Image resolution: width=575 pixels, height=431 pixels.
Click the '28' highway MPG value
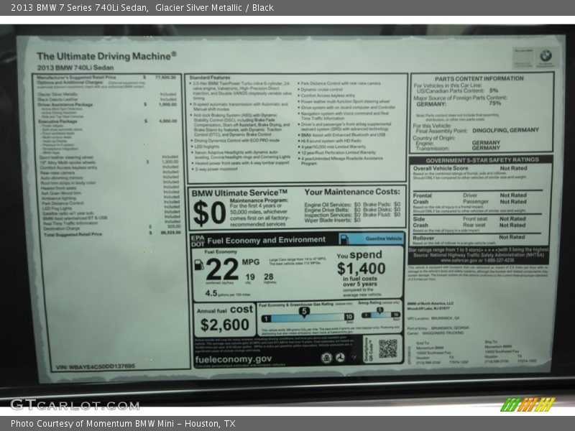(x=269, y=277)
